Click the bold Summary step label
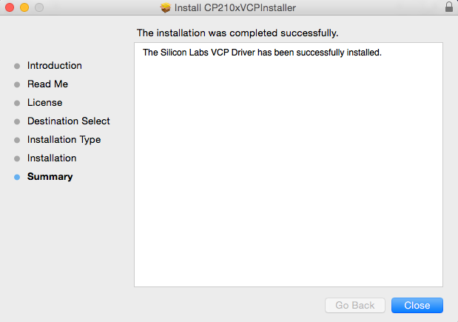Viewport: 458px width, 322px height. click(50, 177)
